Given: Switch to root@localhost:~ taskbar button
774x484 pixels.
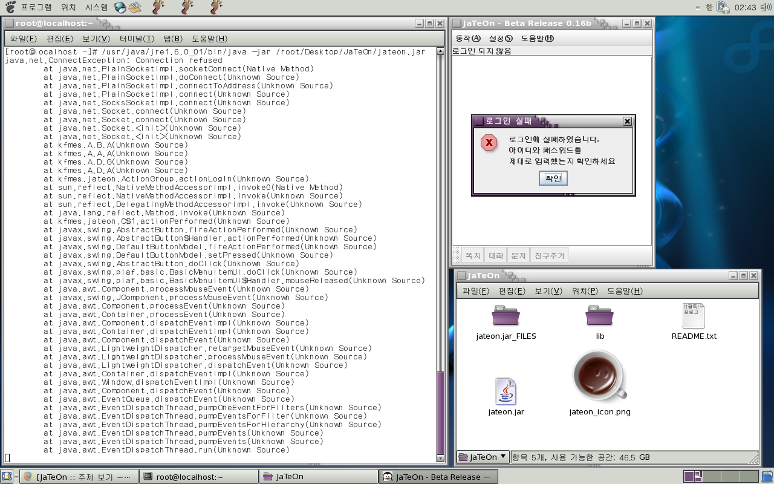Looking at the screenshot, I should [198, 477].
